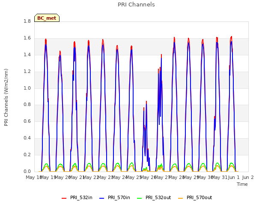Click the blue PRI_570in legend swatch
The height and width of the screenshot is (206, 274).
coord(101,198)
